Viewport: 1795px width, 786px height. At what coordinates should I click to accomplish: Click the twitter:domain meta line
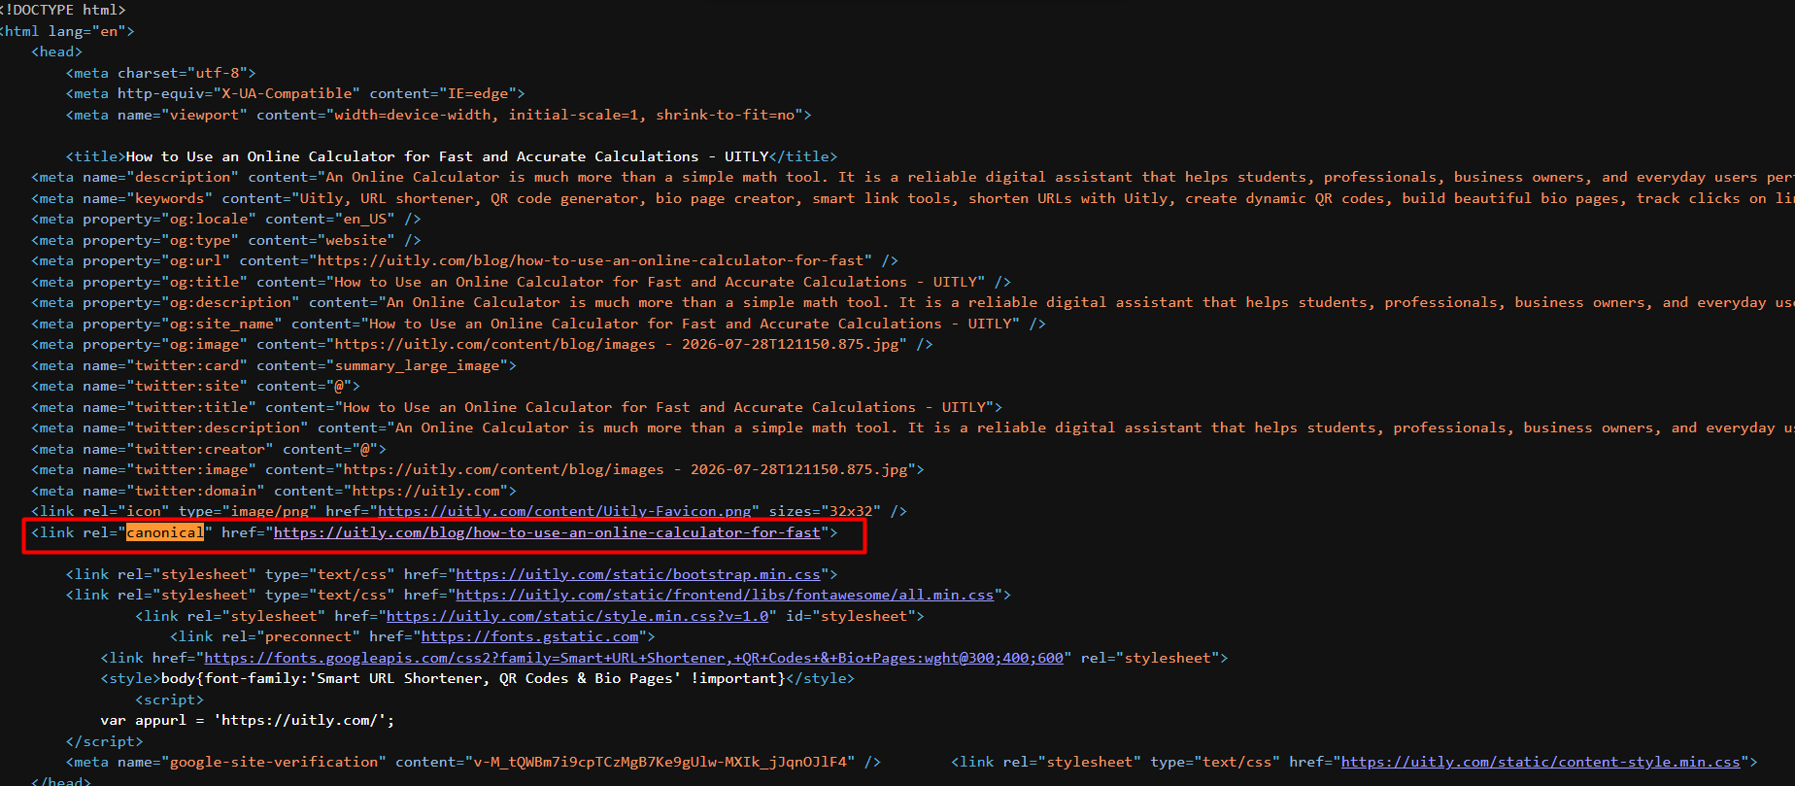coord(274,491)
